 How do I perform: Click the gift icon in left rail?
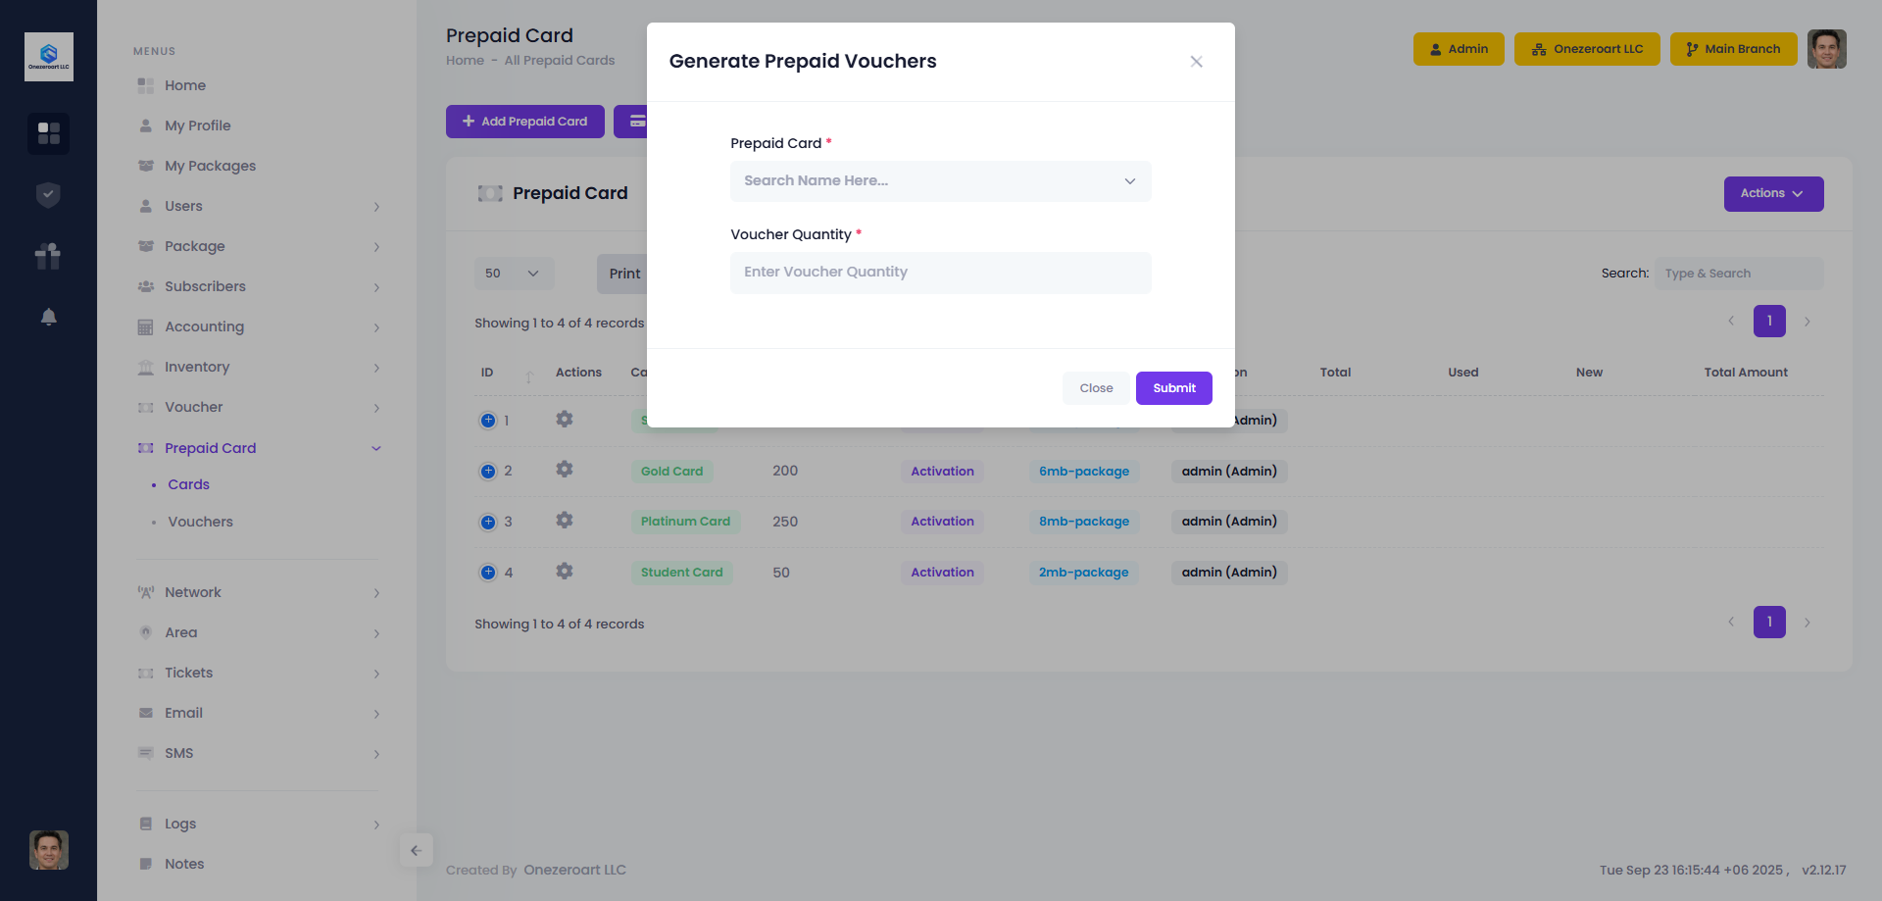click(48, 256)
